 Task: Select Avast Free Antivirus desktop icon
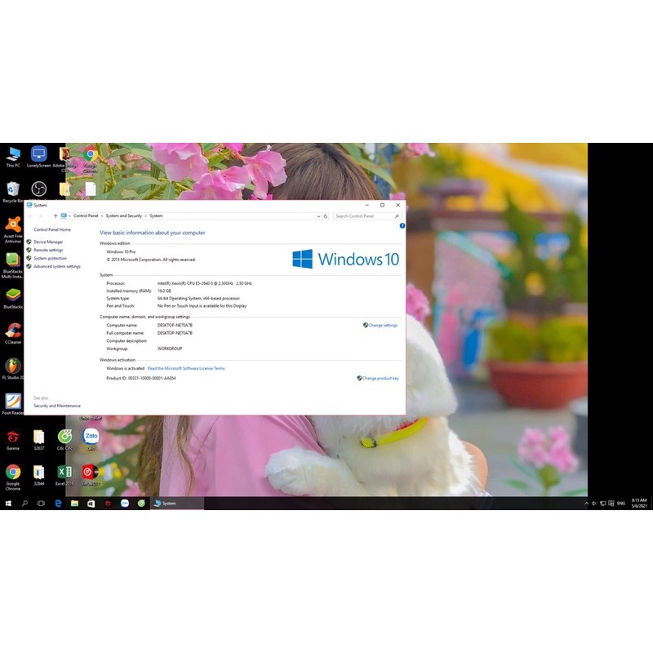pos(13,229)
